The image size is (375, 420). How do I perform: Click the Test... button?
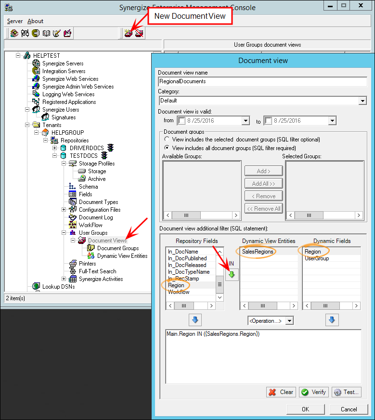click(346, 392)
